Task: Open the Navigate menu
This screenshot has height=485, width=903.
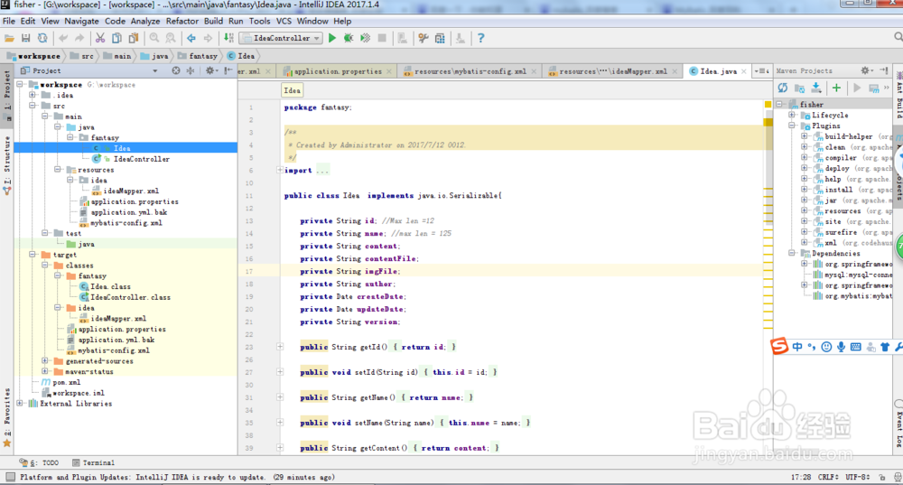Action: pos(81,21)
